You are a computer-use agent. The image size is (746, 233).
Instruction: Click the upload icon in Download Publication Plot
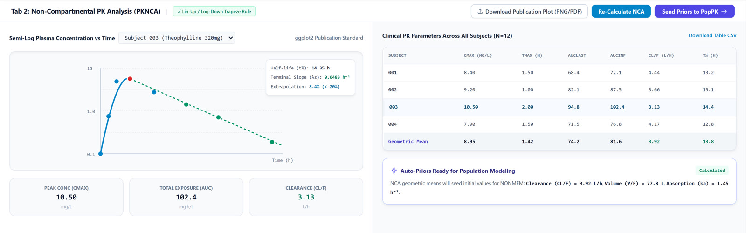480,11
